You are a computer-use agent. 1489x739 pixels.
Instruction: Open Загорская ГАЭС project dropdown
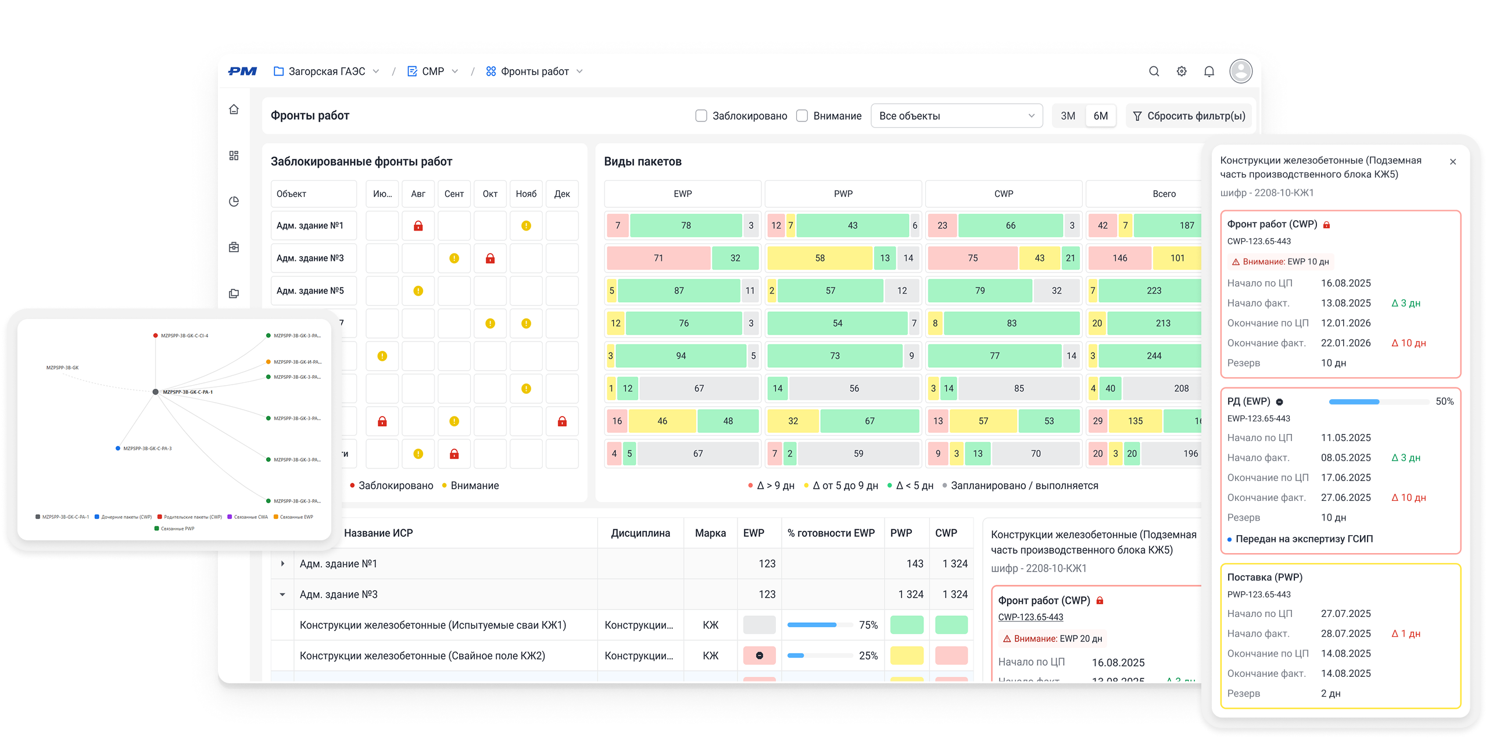pyautogui.click(x=327, y=71)
